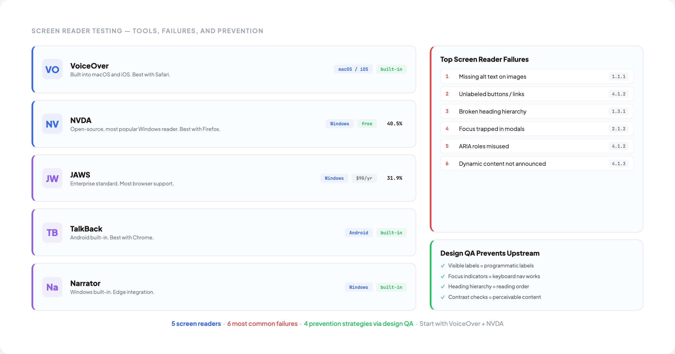Click 'Open-source, most popular Windows reader' description
The height and width of the screenshot is (354, 675).
pyautogui.click(x=145, y=129)
